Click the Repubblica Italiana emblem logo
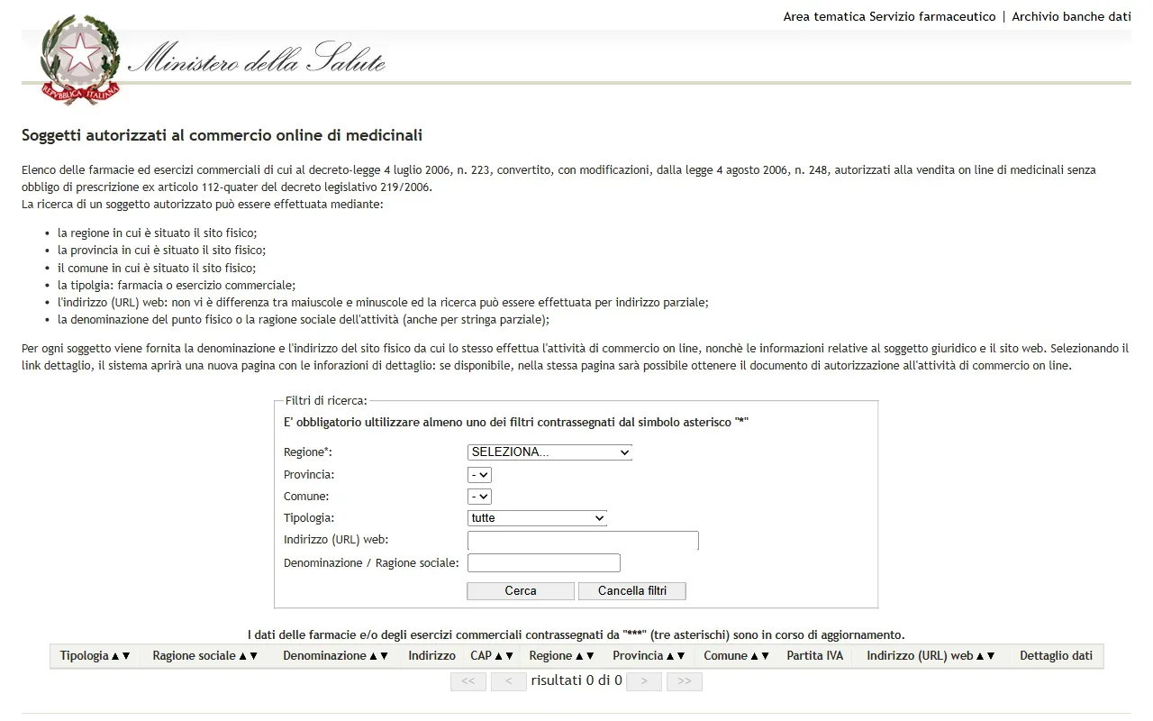1153x721 pixels. tap(79, 59)
